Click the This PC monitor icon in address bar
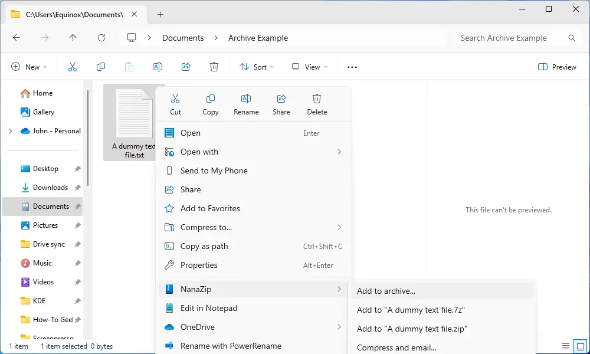Viewport: 590px width, 354px height. [x=132, y=38]
